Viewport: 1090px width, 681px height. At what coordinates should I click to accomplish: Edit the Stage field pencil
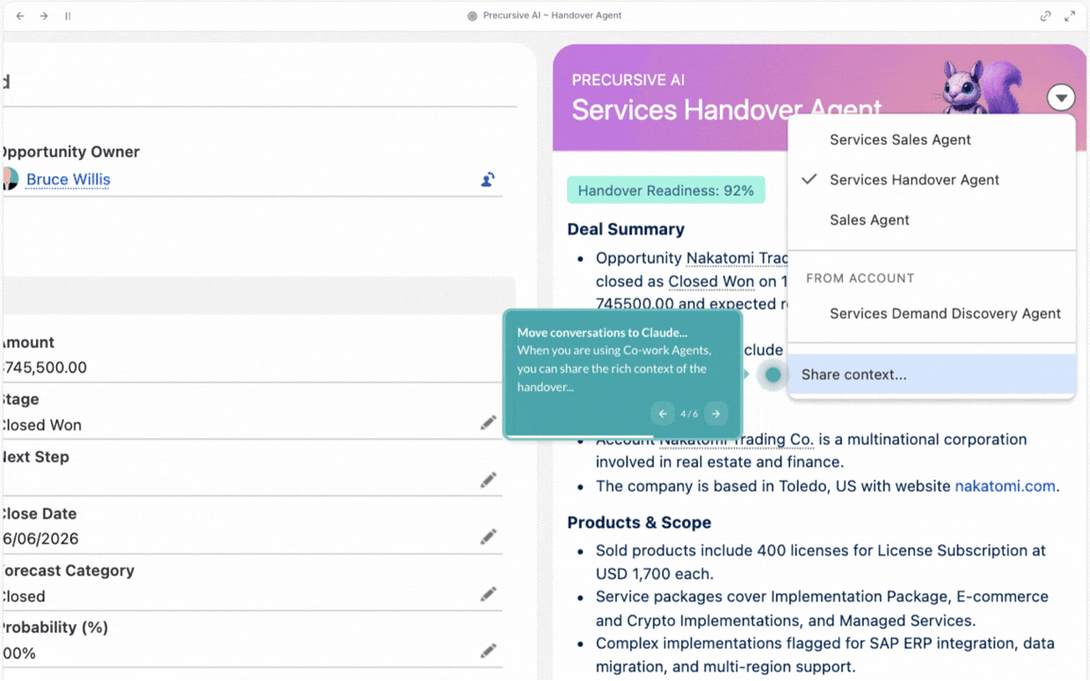click(x=488, y=423)
